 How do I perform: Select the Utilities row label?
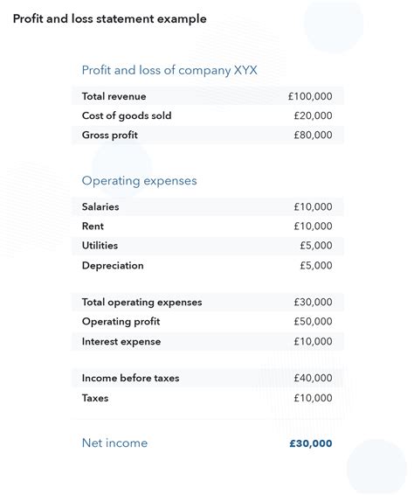[x=100, y=246]
